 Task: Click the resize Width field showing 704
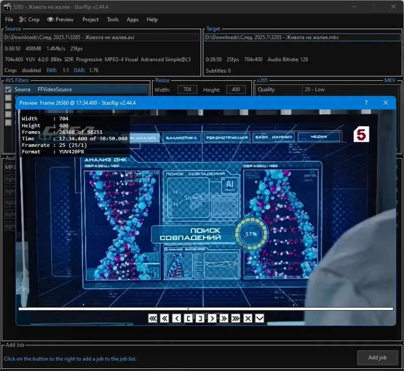(187, 90)
